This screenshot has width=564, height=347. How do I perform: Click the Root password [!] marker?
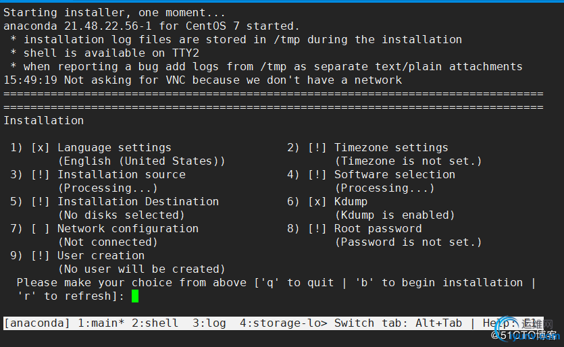pyautogui.click(x=317, y=229)
